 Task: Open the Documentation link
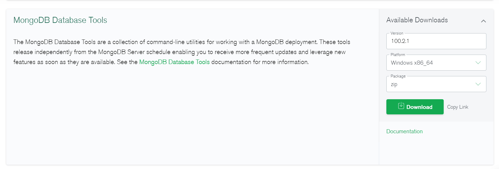pos(404,131)
